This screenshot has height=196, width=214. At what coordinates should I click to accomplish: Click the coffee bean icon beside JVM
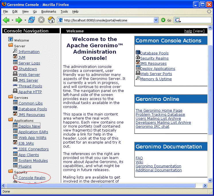(15, 56)
